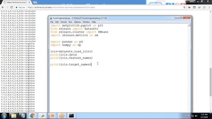The width and height of the screenshot is (212, 119).
Task: Click the IDLE editor scroll-up arrow
Action: point(189,25)
